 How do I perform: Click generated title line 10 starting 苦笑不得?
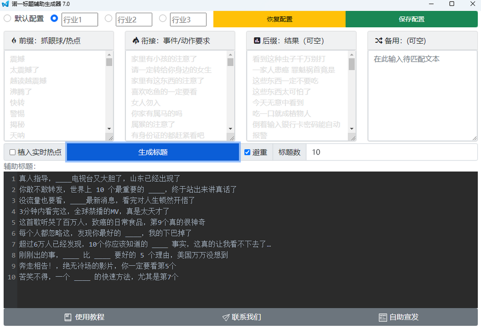click(x=99, y=277)
